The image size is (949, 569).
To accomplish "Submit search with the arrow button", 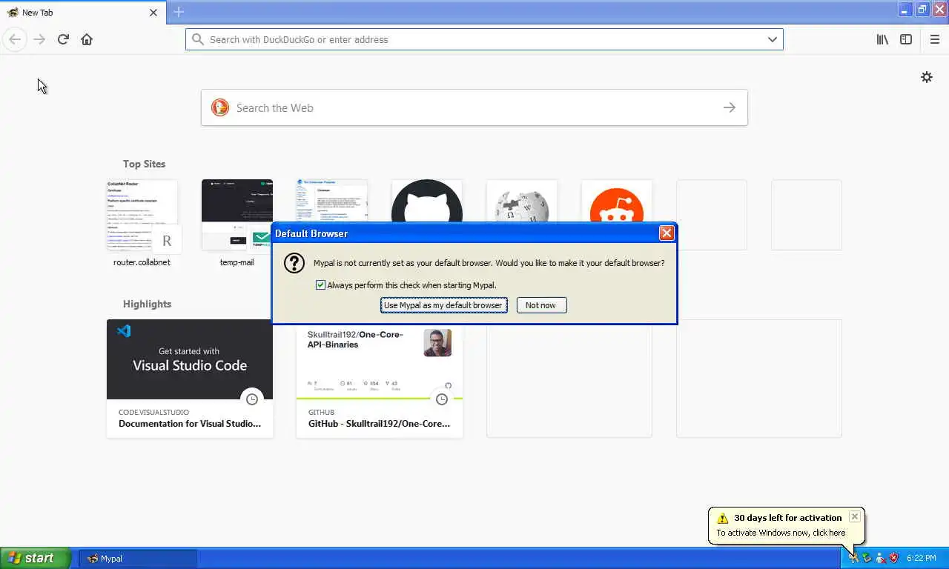I will coord(730,107).
